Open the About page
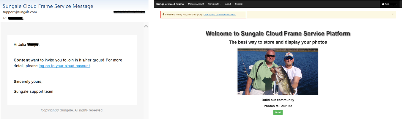 pyautogui.click(x=228, y=4)
